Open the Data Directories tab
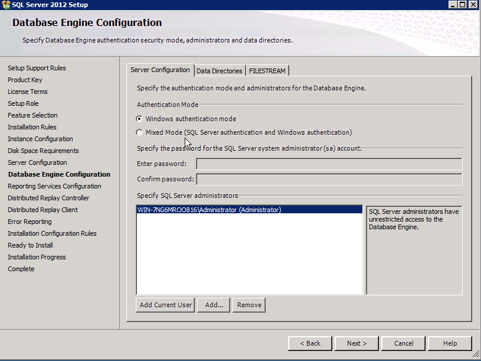481x361 pixels. click(x=220, y=71)
